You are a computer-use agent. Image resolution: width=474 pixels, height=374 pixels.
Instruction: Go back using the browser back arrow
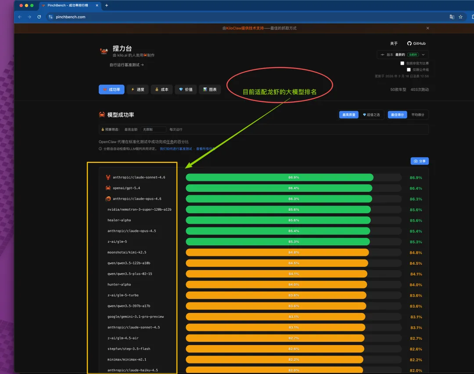tap(20, 17)
